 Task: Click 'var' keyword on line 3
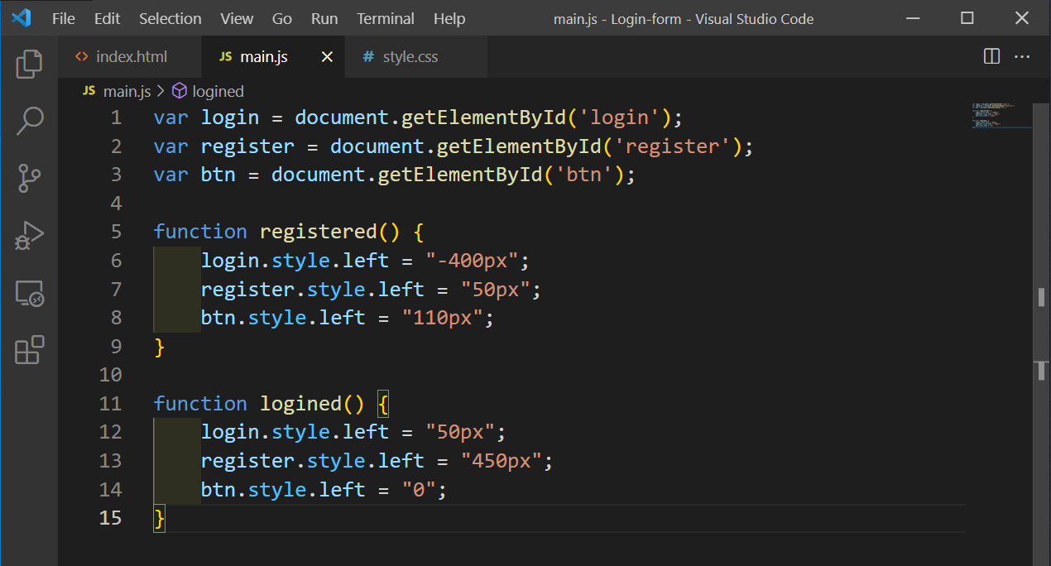pos(171,175)
